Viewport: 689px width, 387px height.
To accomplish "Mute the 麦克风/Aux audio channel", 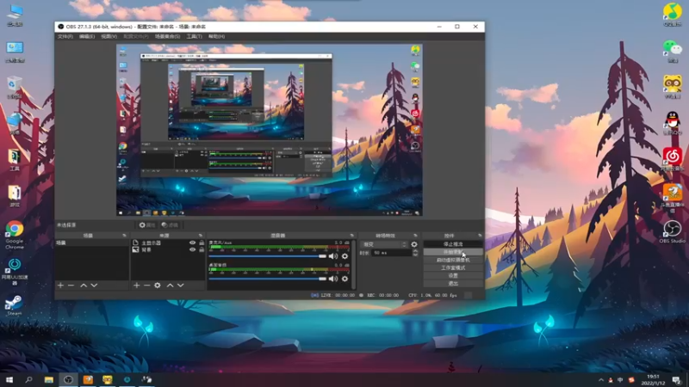I will click(x=333, y=256).
